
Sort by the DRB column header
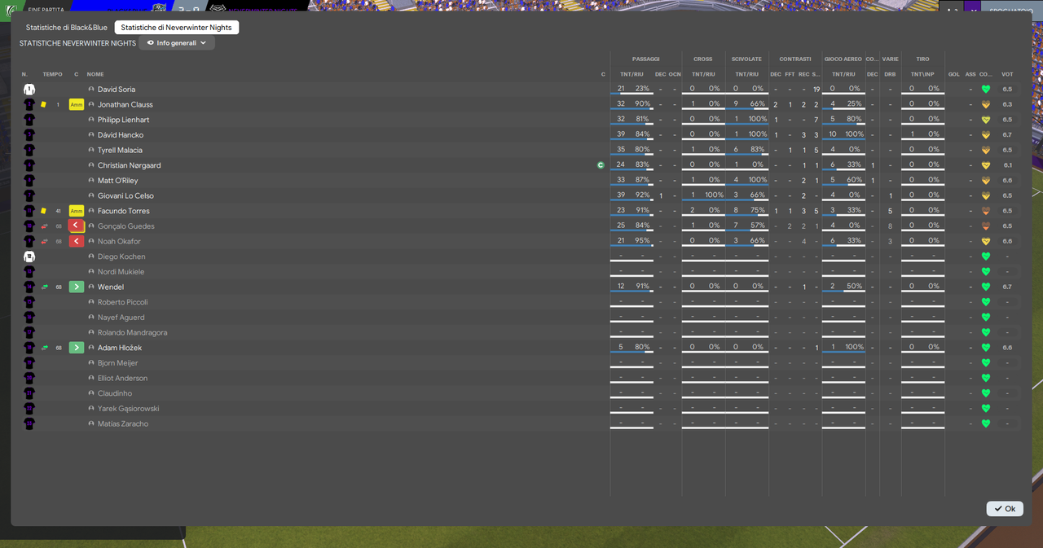pyautogui.click(x=890, y=74)
